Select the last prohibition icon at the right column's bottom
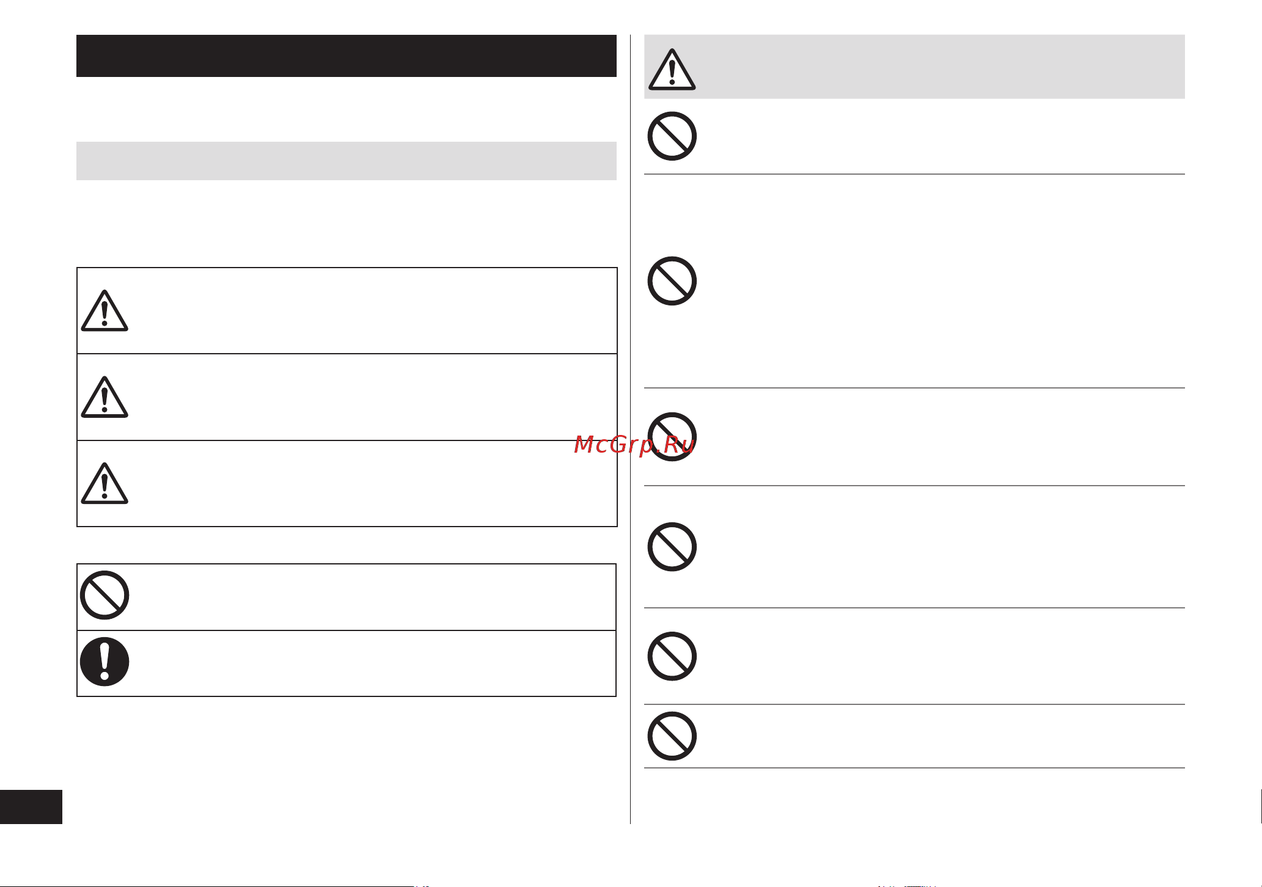 coord(672,736)
